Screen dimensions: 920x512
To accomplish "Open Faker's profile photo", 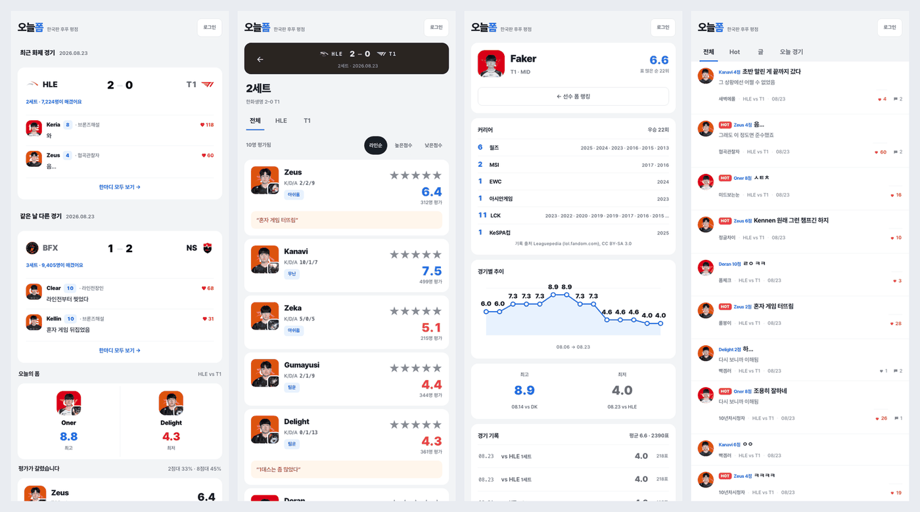I will [x=491, y=64].
